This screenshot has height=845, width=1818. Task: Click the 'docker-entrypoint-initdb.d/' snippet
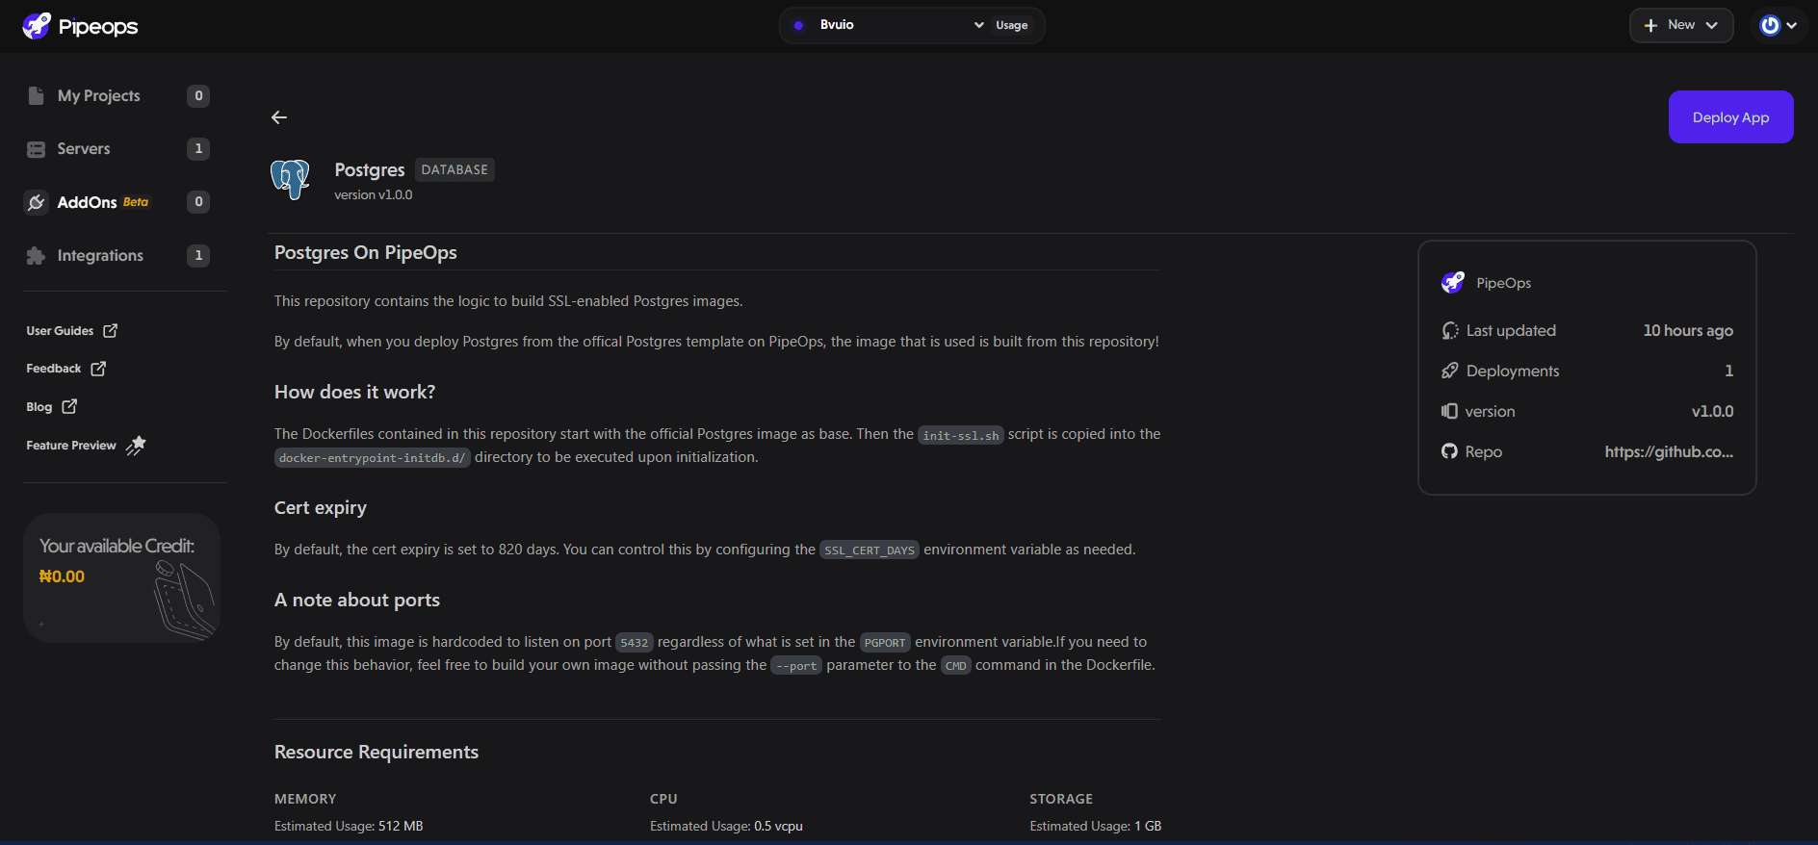373,458
